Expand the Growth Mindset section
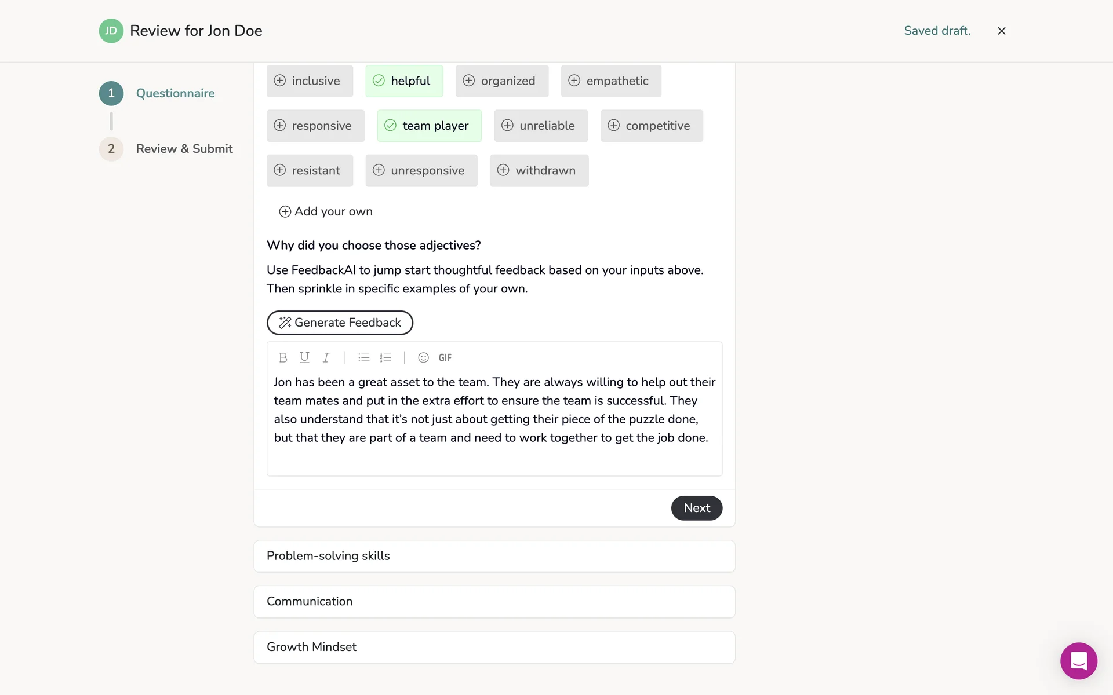The height and width of the screenshot is (695, 1113). click(x=494, y=647)
